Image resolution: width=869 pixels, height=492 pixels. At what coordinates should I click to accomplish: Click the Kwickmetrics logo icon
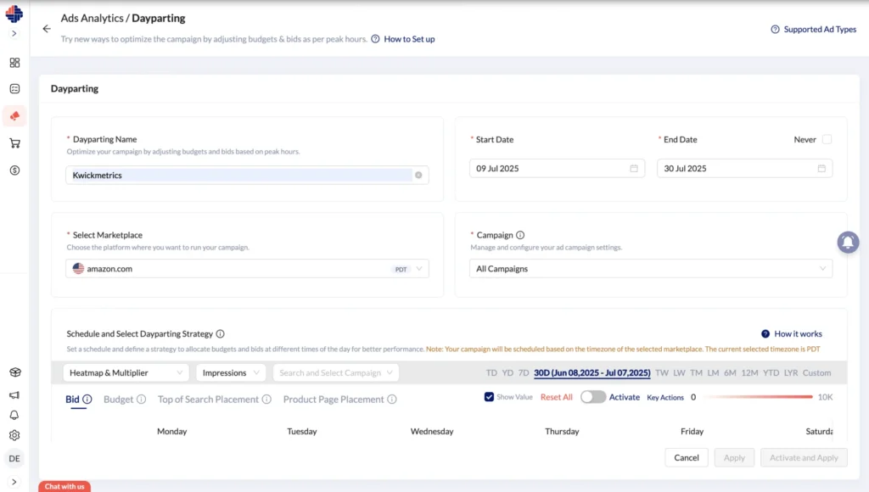14,14
